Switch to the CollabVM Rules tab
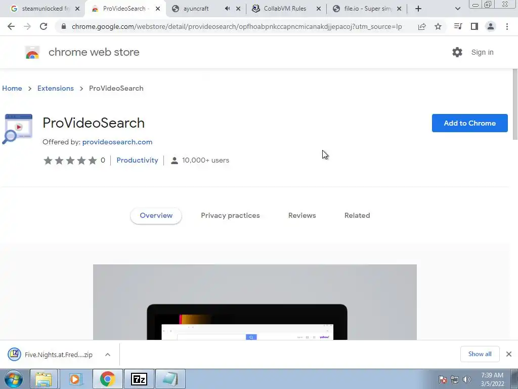The width and height of the screenshot is (518, 389). pyautogui.click(x=285, y=9)
